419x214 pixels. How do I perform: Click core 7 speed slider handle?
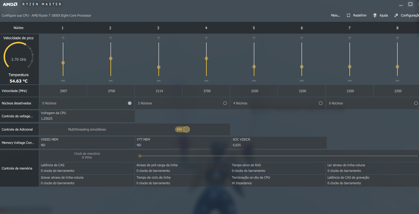point(350,67)
